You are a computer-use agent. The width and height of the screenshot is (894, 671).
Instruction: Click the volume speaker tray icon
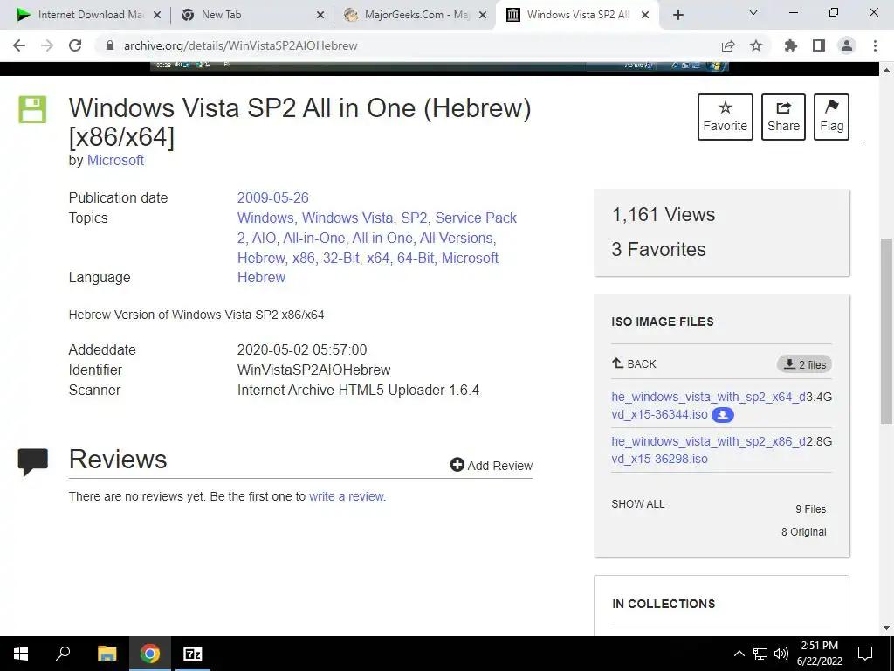tap(781, 654)
